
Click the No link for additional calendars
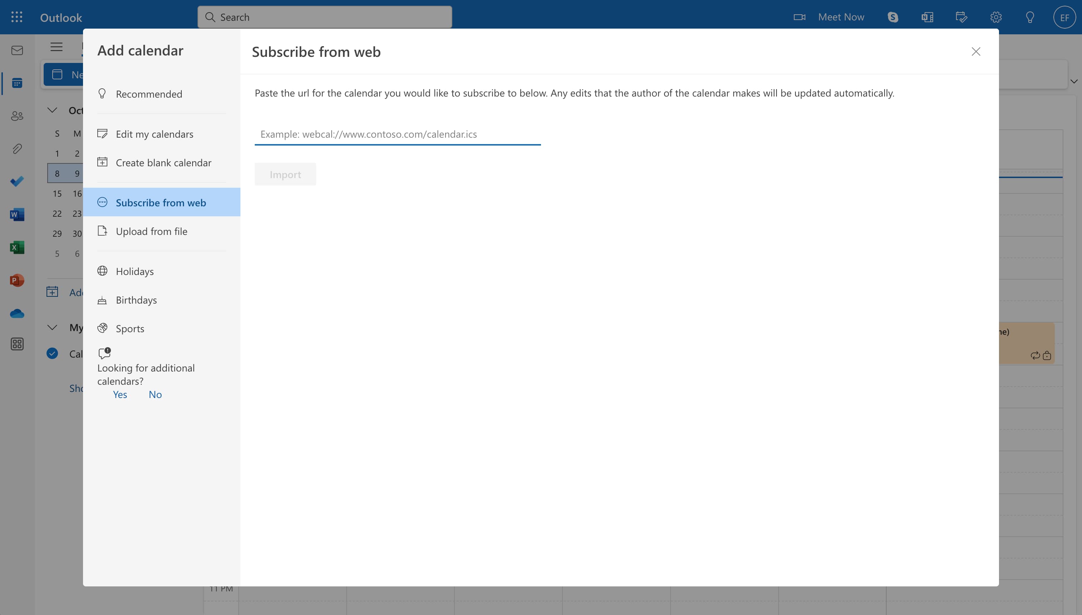pyautogui.click(x=155, y=394)
